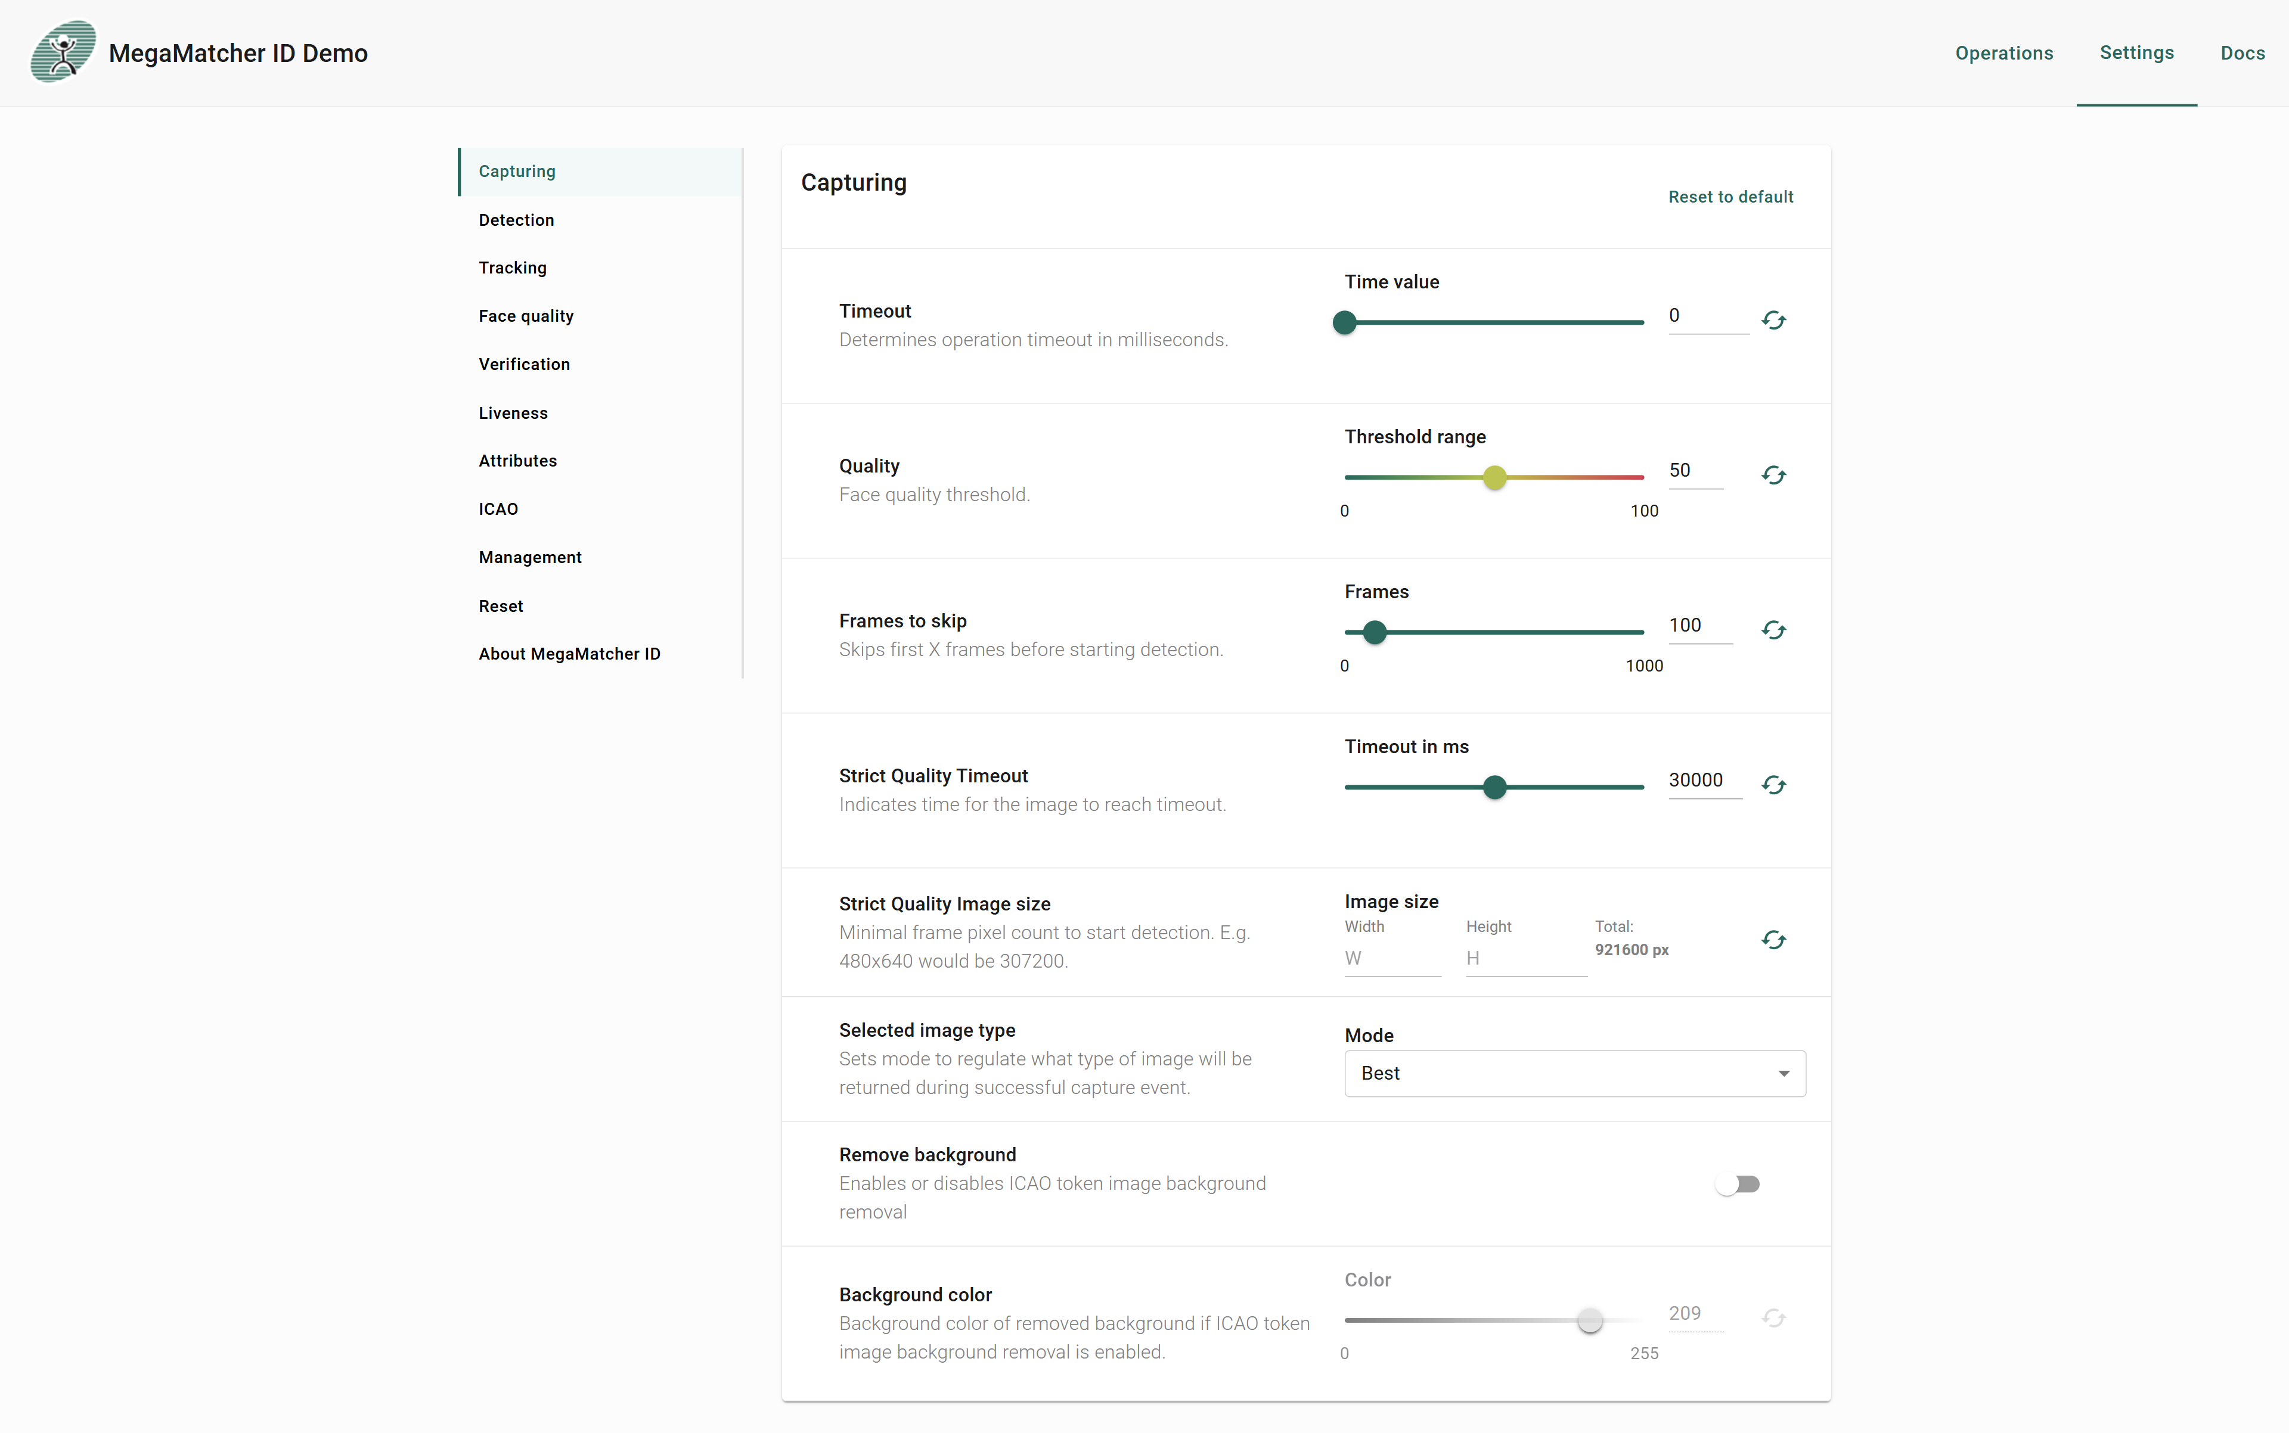The width and height of the screenshot is (2289, 1433).
Task: Reset the Quality threshold with its refresh icon
Action: tap(1773, 475)
